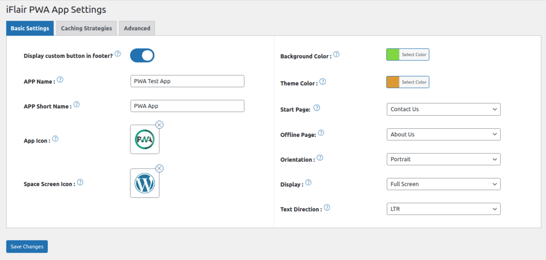Viewport: 546px width, 260px height.
Task: Switch to the Caching Strategies tab
Action: point(86,28)
